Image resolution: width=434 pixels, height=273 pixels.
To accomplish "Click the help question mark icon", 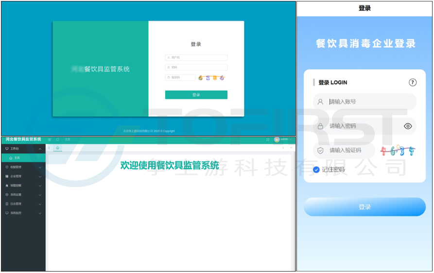I will point(413,83).
